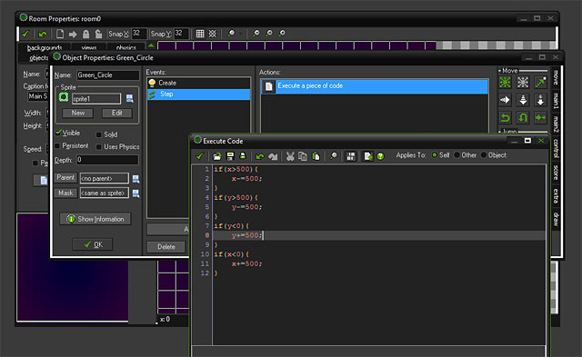Switch to the score actions tab
This screenshot has height=357, width=582.
[556, 173]
